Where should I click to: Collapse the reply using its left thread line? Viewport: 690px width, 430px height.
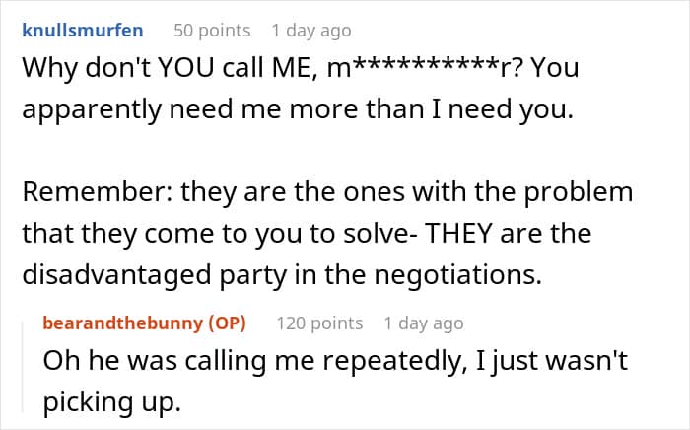tap(28, 365)
